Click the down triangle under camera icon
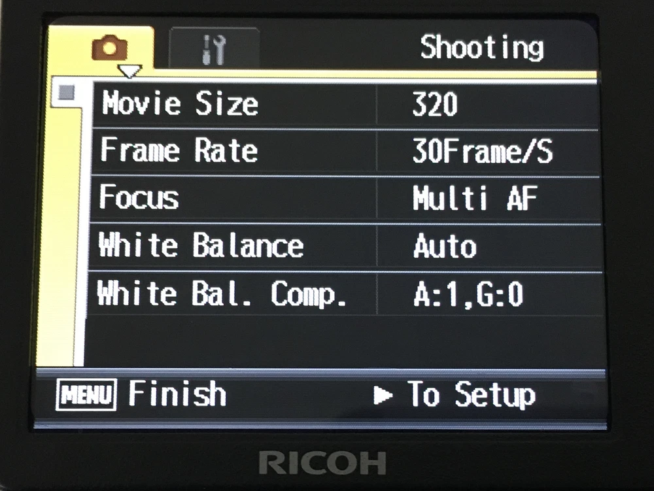Viewport: 654px width, 491px height. click(x=129, y=71)
